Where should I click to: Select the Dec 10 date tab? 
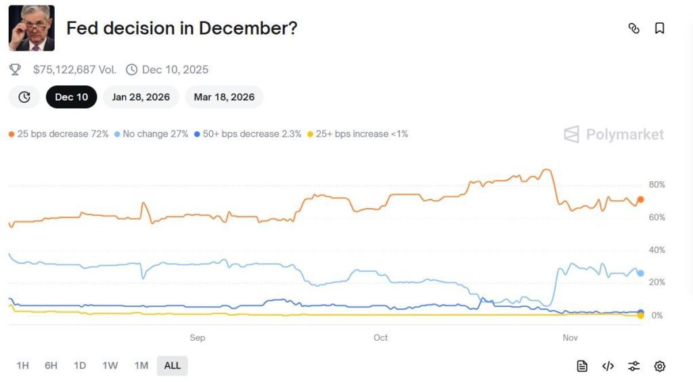coord(71,97)
